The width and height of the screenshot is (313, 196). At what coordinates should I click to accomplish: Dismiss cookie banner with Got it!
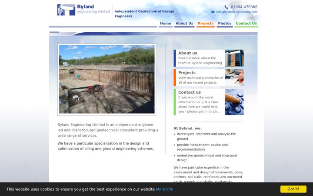(293, 189)
